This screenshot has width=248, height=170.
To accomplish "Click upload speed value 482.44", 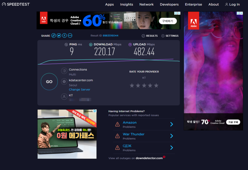I will pos(144,52).
